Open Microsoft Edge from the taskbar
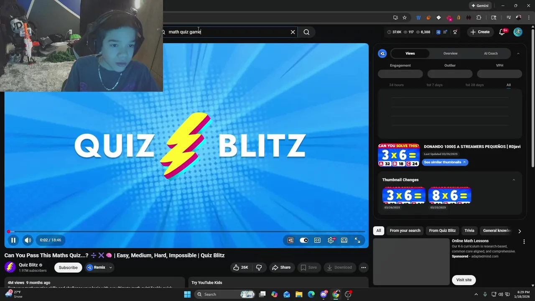 [311, 294]
